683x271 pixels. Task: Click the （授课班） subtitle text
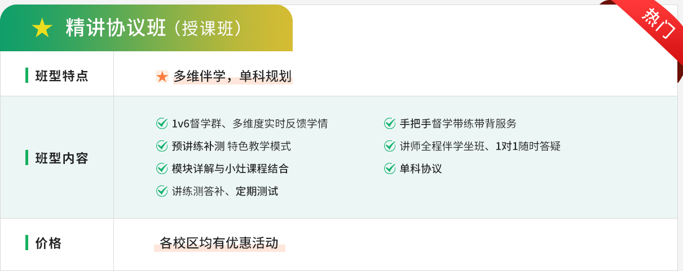(209, 29)
